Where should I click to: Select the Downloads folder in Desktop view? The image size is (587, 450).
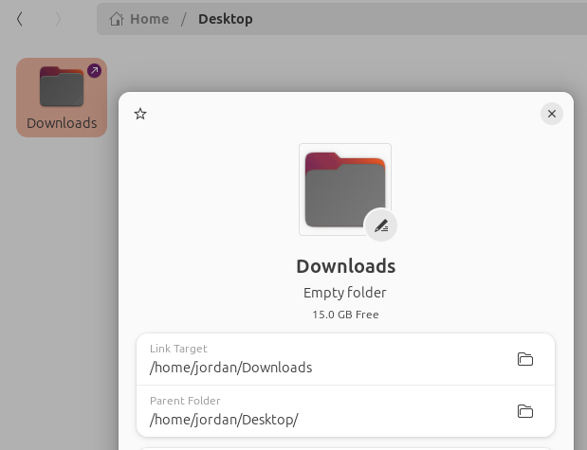tap(62, 97)
